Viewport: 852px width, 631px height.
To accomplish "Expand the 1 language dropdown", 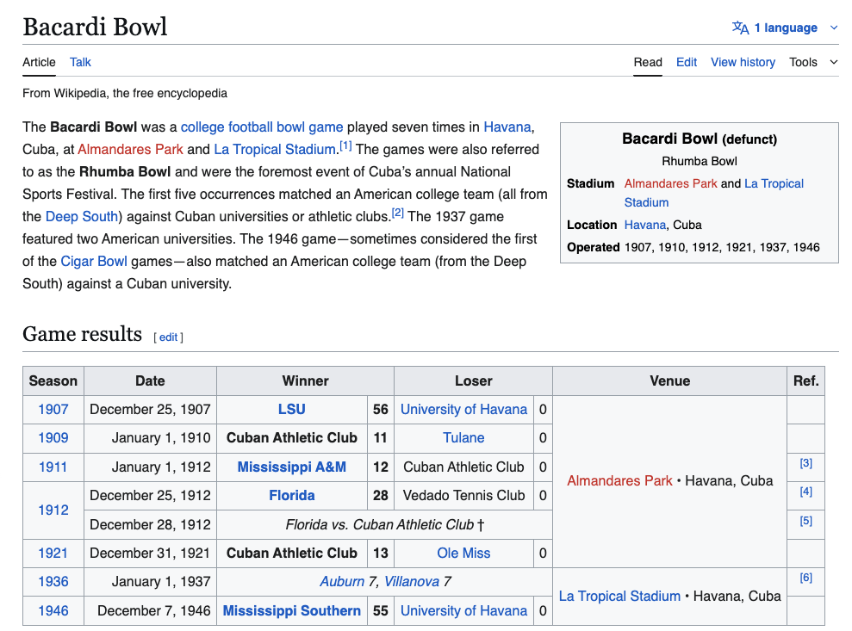I will pos(833,28).
